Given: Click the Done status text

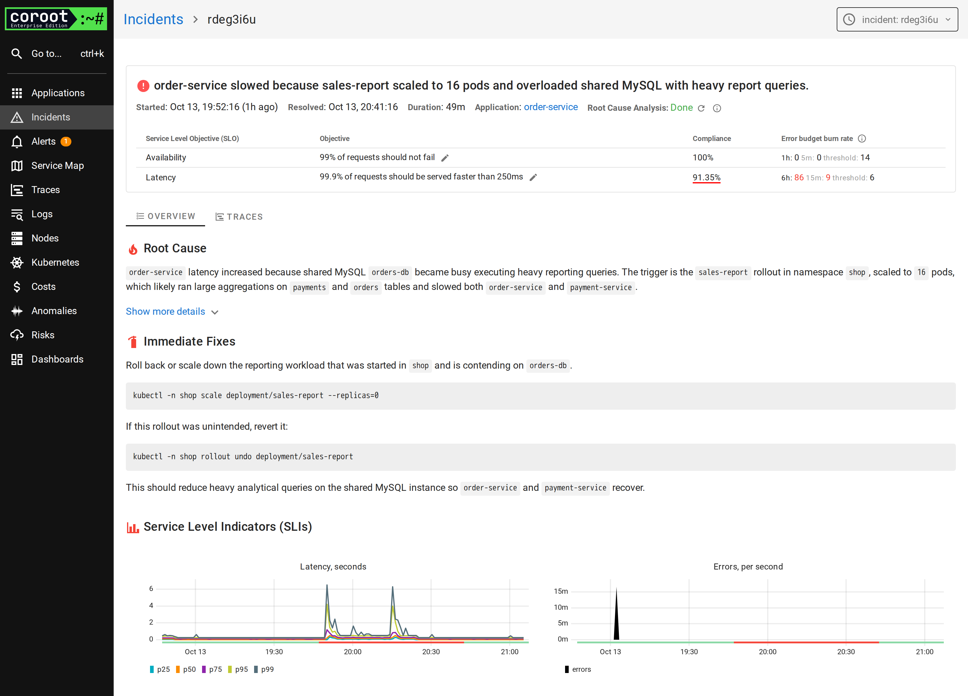Looking at the screenshot, I should (681, 108).
